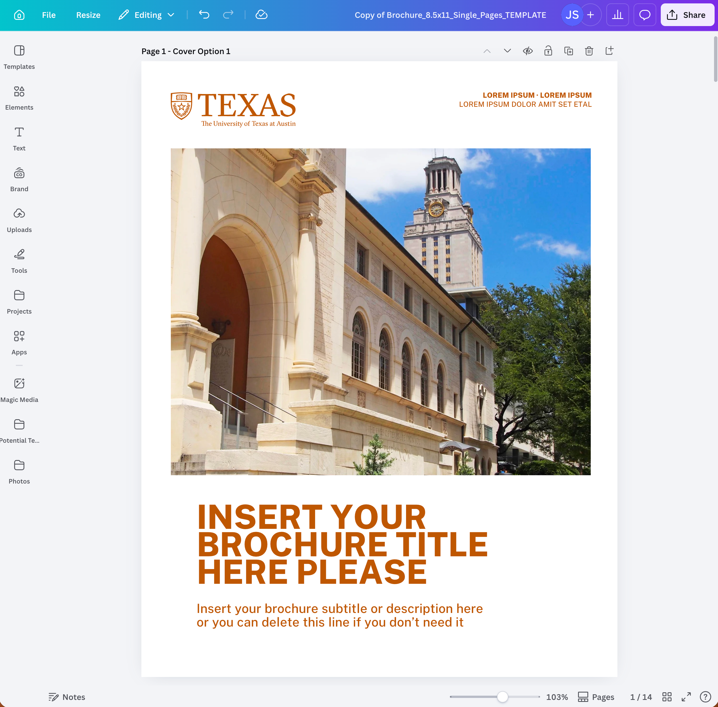Click the Share button

click(687, 15)
